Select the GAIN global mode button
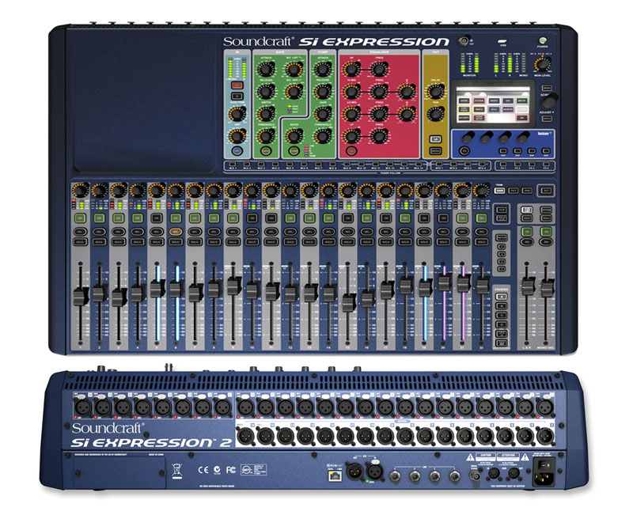The height and width of the screenshot is (515, 633). pos(500,191)
